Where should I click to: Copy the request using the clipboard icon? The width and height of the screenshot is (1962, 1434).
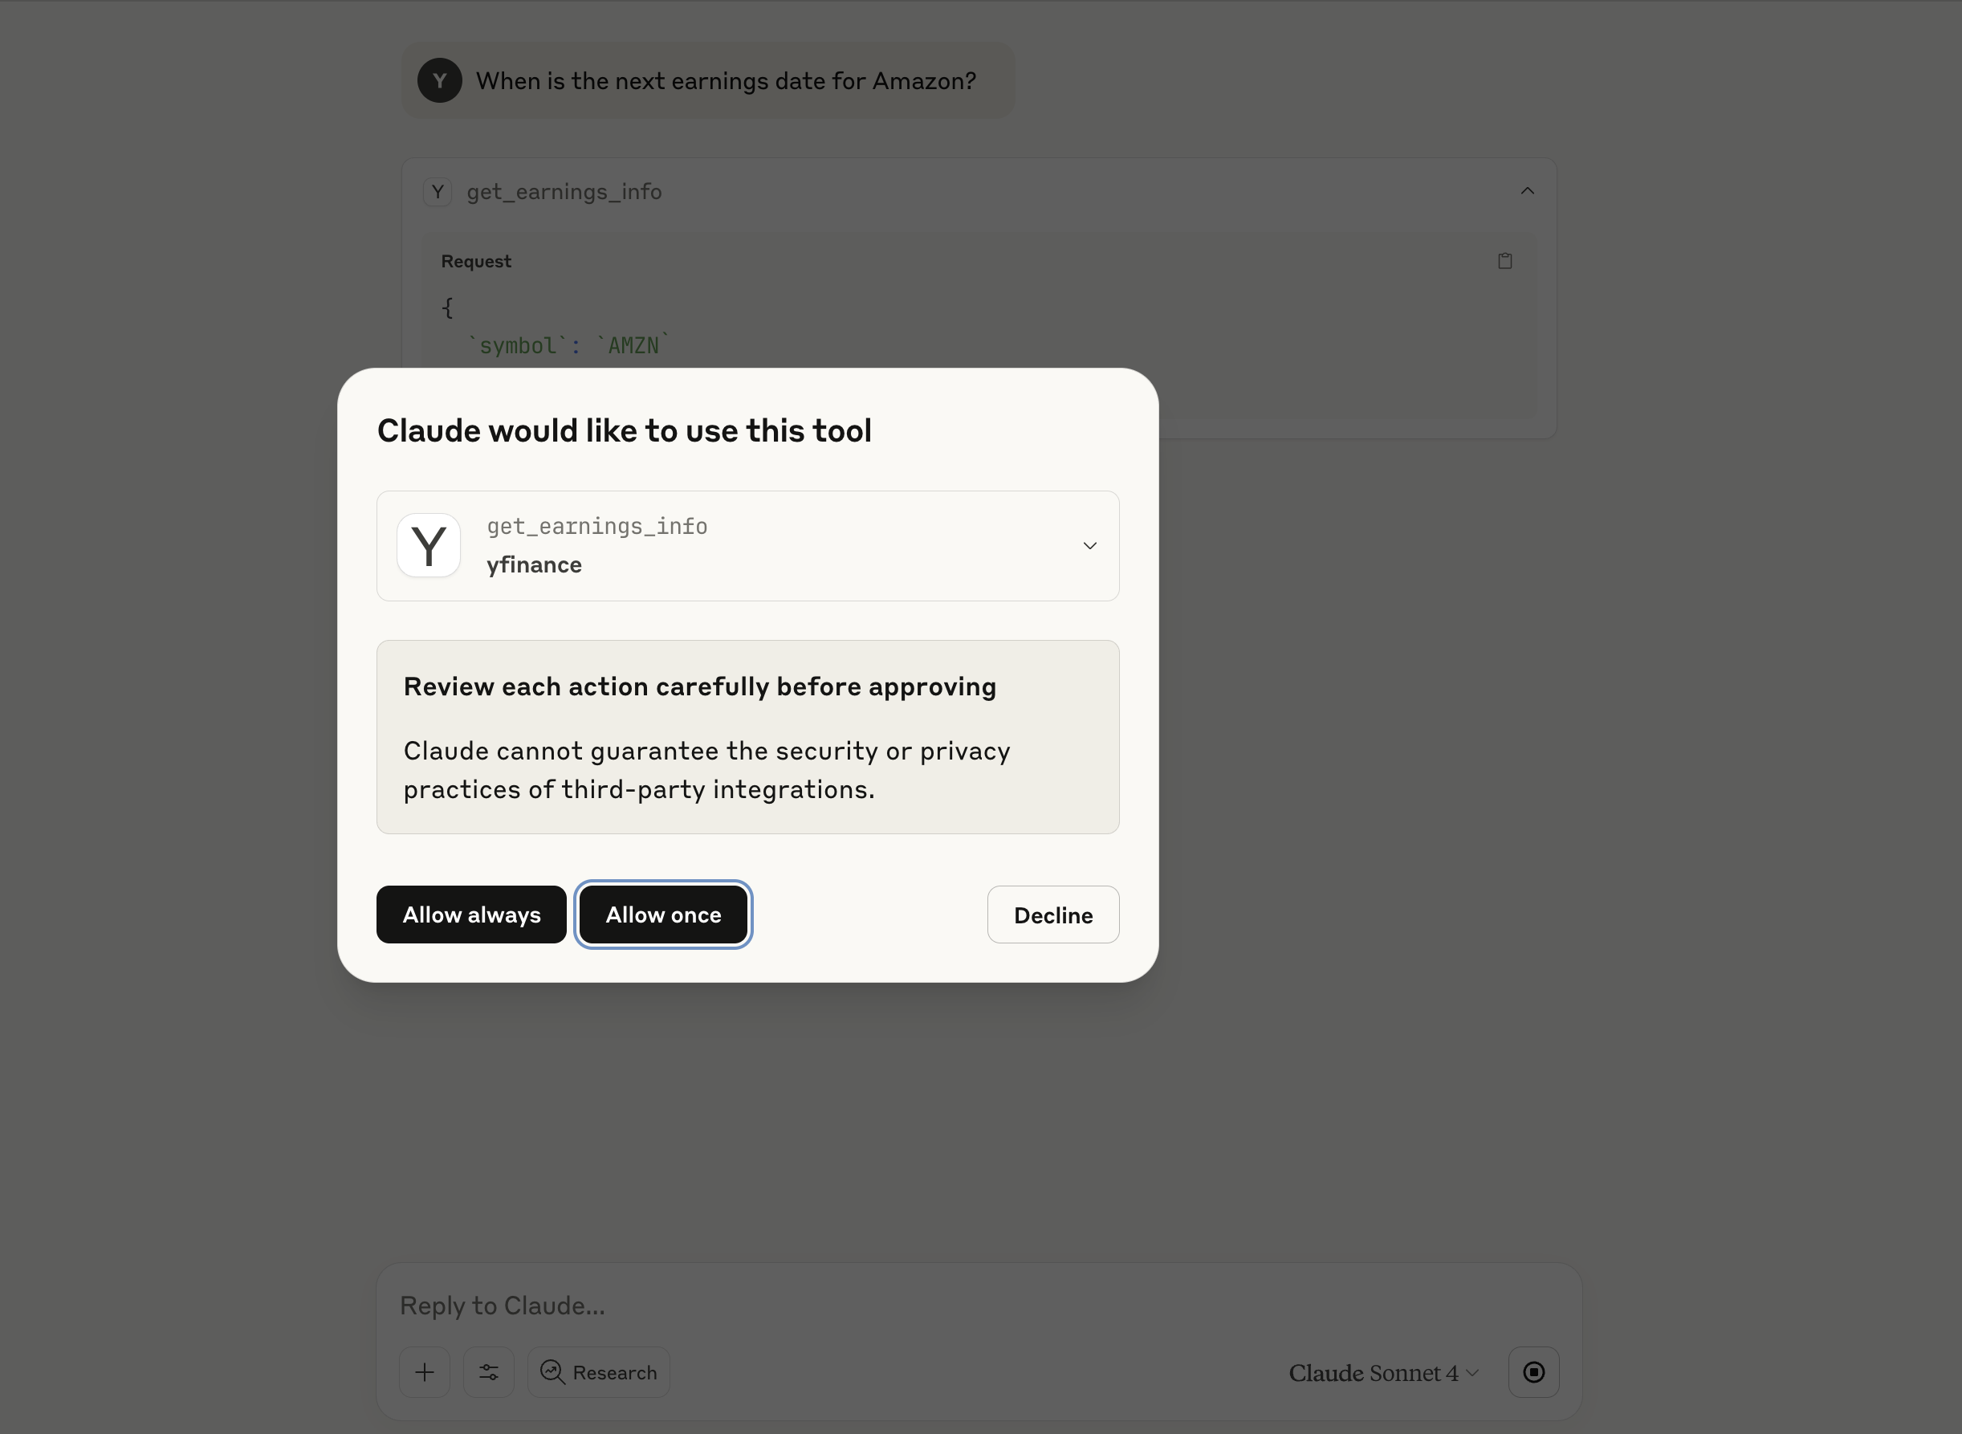[1505, 259]
